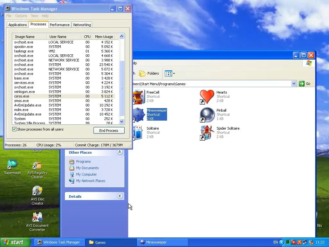Click the 11:22 system clock
Screen dimensions: 329x247
[320, 242]
